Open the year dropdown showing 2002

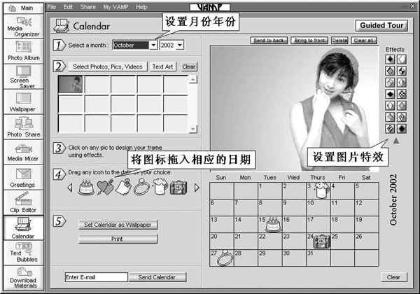(180, 45)
